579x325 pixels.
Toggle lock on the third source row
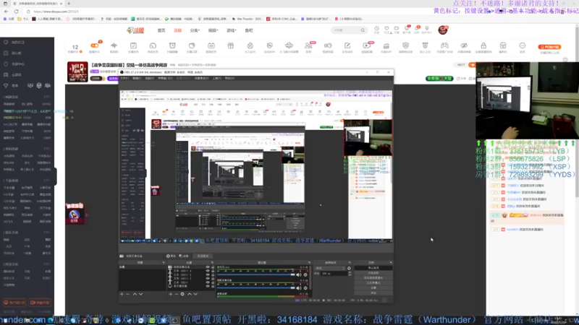[x=213, y=274]
